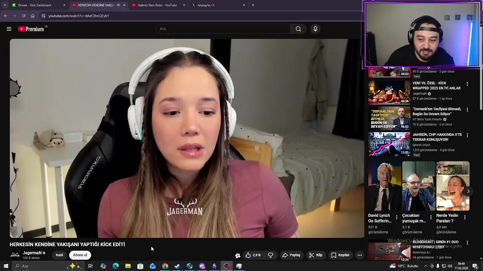This screenshot has height=271, width=483.
Task: Create a clip with Klip button
Action: click(315, 255)
